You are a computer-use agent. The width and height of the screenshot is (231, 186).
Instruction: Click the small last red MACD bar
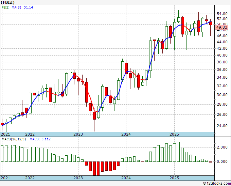(x=211, y=162)
